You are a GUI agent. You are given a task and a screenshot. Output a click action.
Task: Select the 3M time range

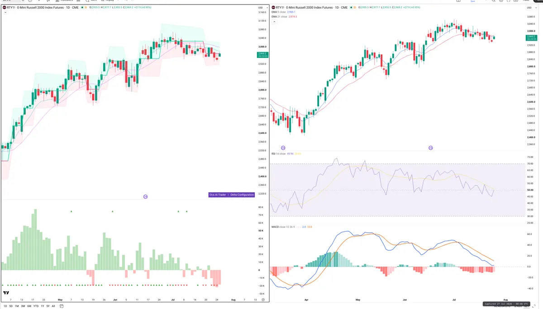coord(23,306)
